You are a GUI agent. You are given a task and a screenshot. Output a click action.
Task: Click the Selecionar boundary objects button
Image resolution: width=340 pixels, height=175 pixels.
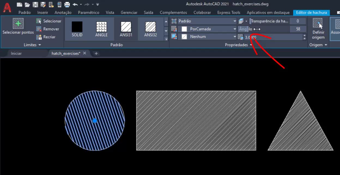point(49,21)
